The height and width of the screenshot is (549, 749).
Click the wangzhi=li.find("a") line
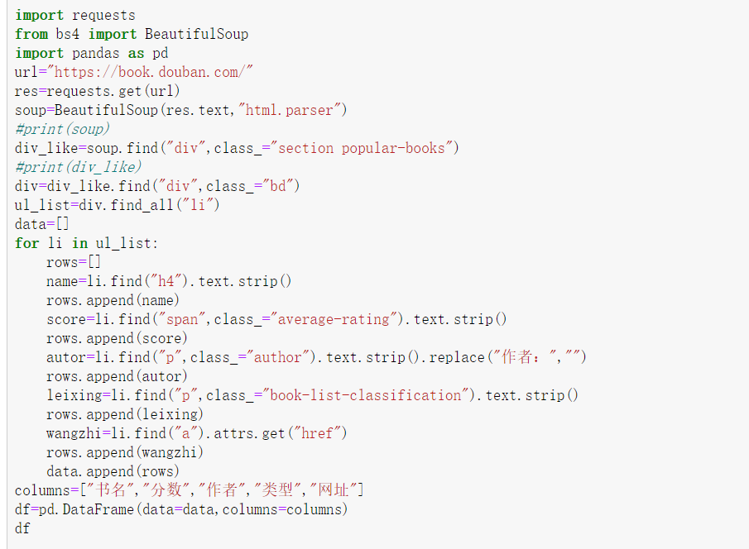coord(197,433)
